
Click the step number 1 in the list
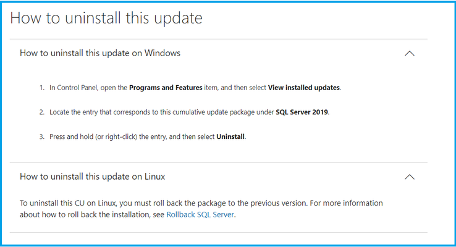[42, 88]
